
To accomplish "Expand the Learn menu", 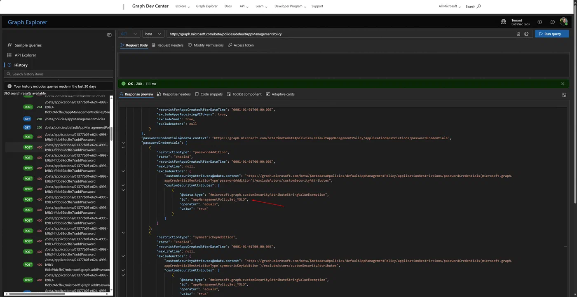I will click(261, 6).
